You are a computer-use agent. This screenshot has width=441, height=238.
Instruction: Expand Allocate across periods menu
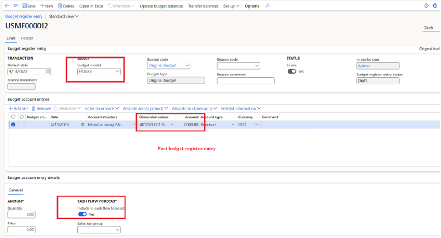click(145, 108)
